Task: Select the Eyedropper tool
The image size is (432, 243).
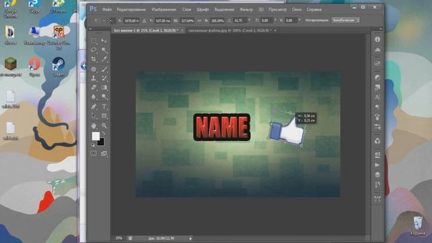Action: 104,59
